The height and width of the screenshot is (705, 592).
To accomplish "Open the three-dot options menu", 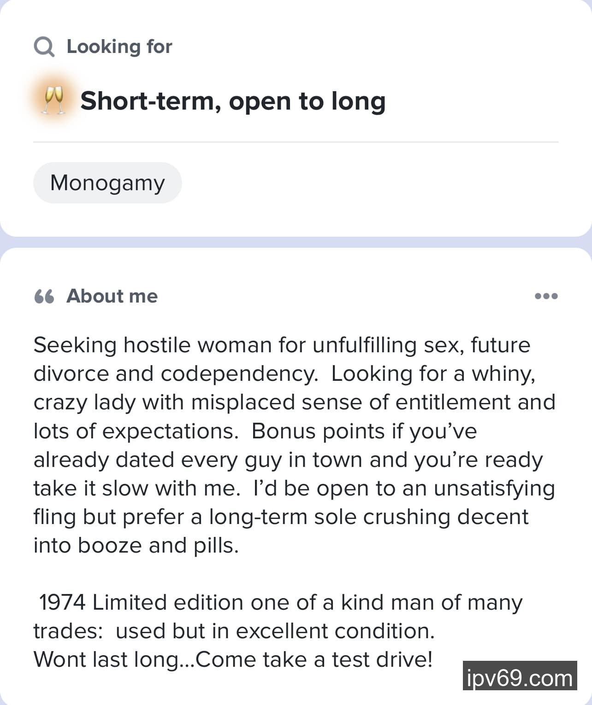I will (546, 296).
